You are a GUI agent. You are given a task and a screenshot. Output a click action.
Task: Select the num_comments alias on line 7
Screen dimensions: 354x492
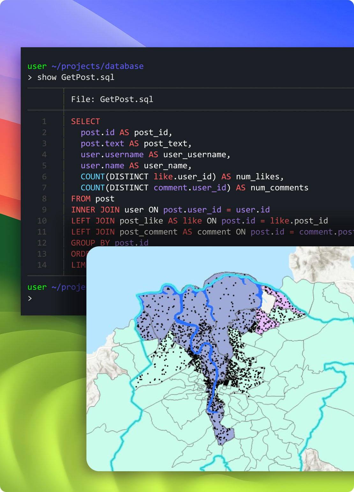coord(279,188)
